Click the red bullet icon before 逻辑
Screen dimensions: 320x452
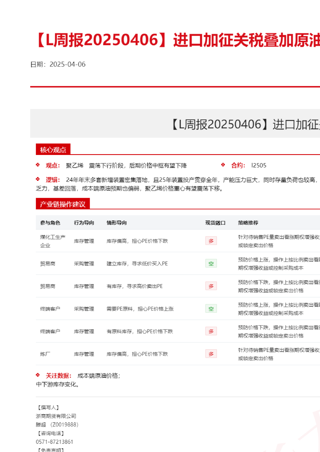tap(38, 179)
